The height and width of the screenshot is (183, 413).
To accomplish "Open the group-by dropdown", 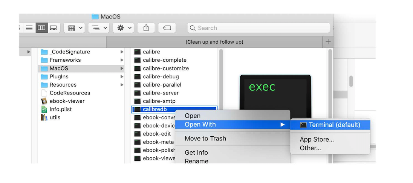I will [74, 28].
